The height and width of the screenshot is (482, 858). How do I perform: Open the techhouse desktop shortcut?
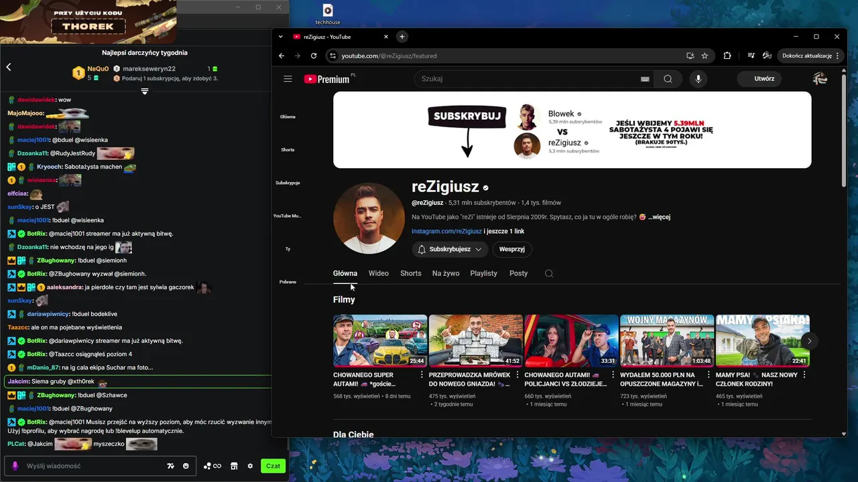pos(328,14)
